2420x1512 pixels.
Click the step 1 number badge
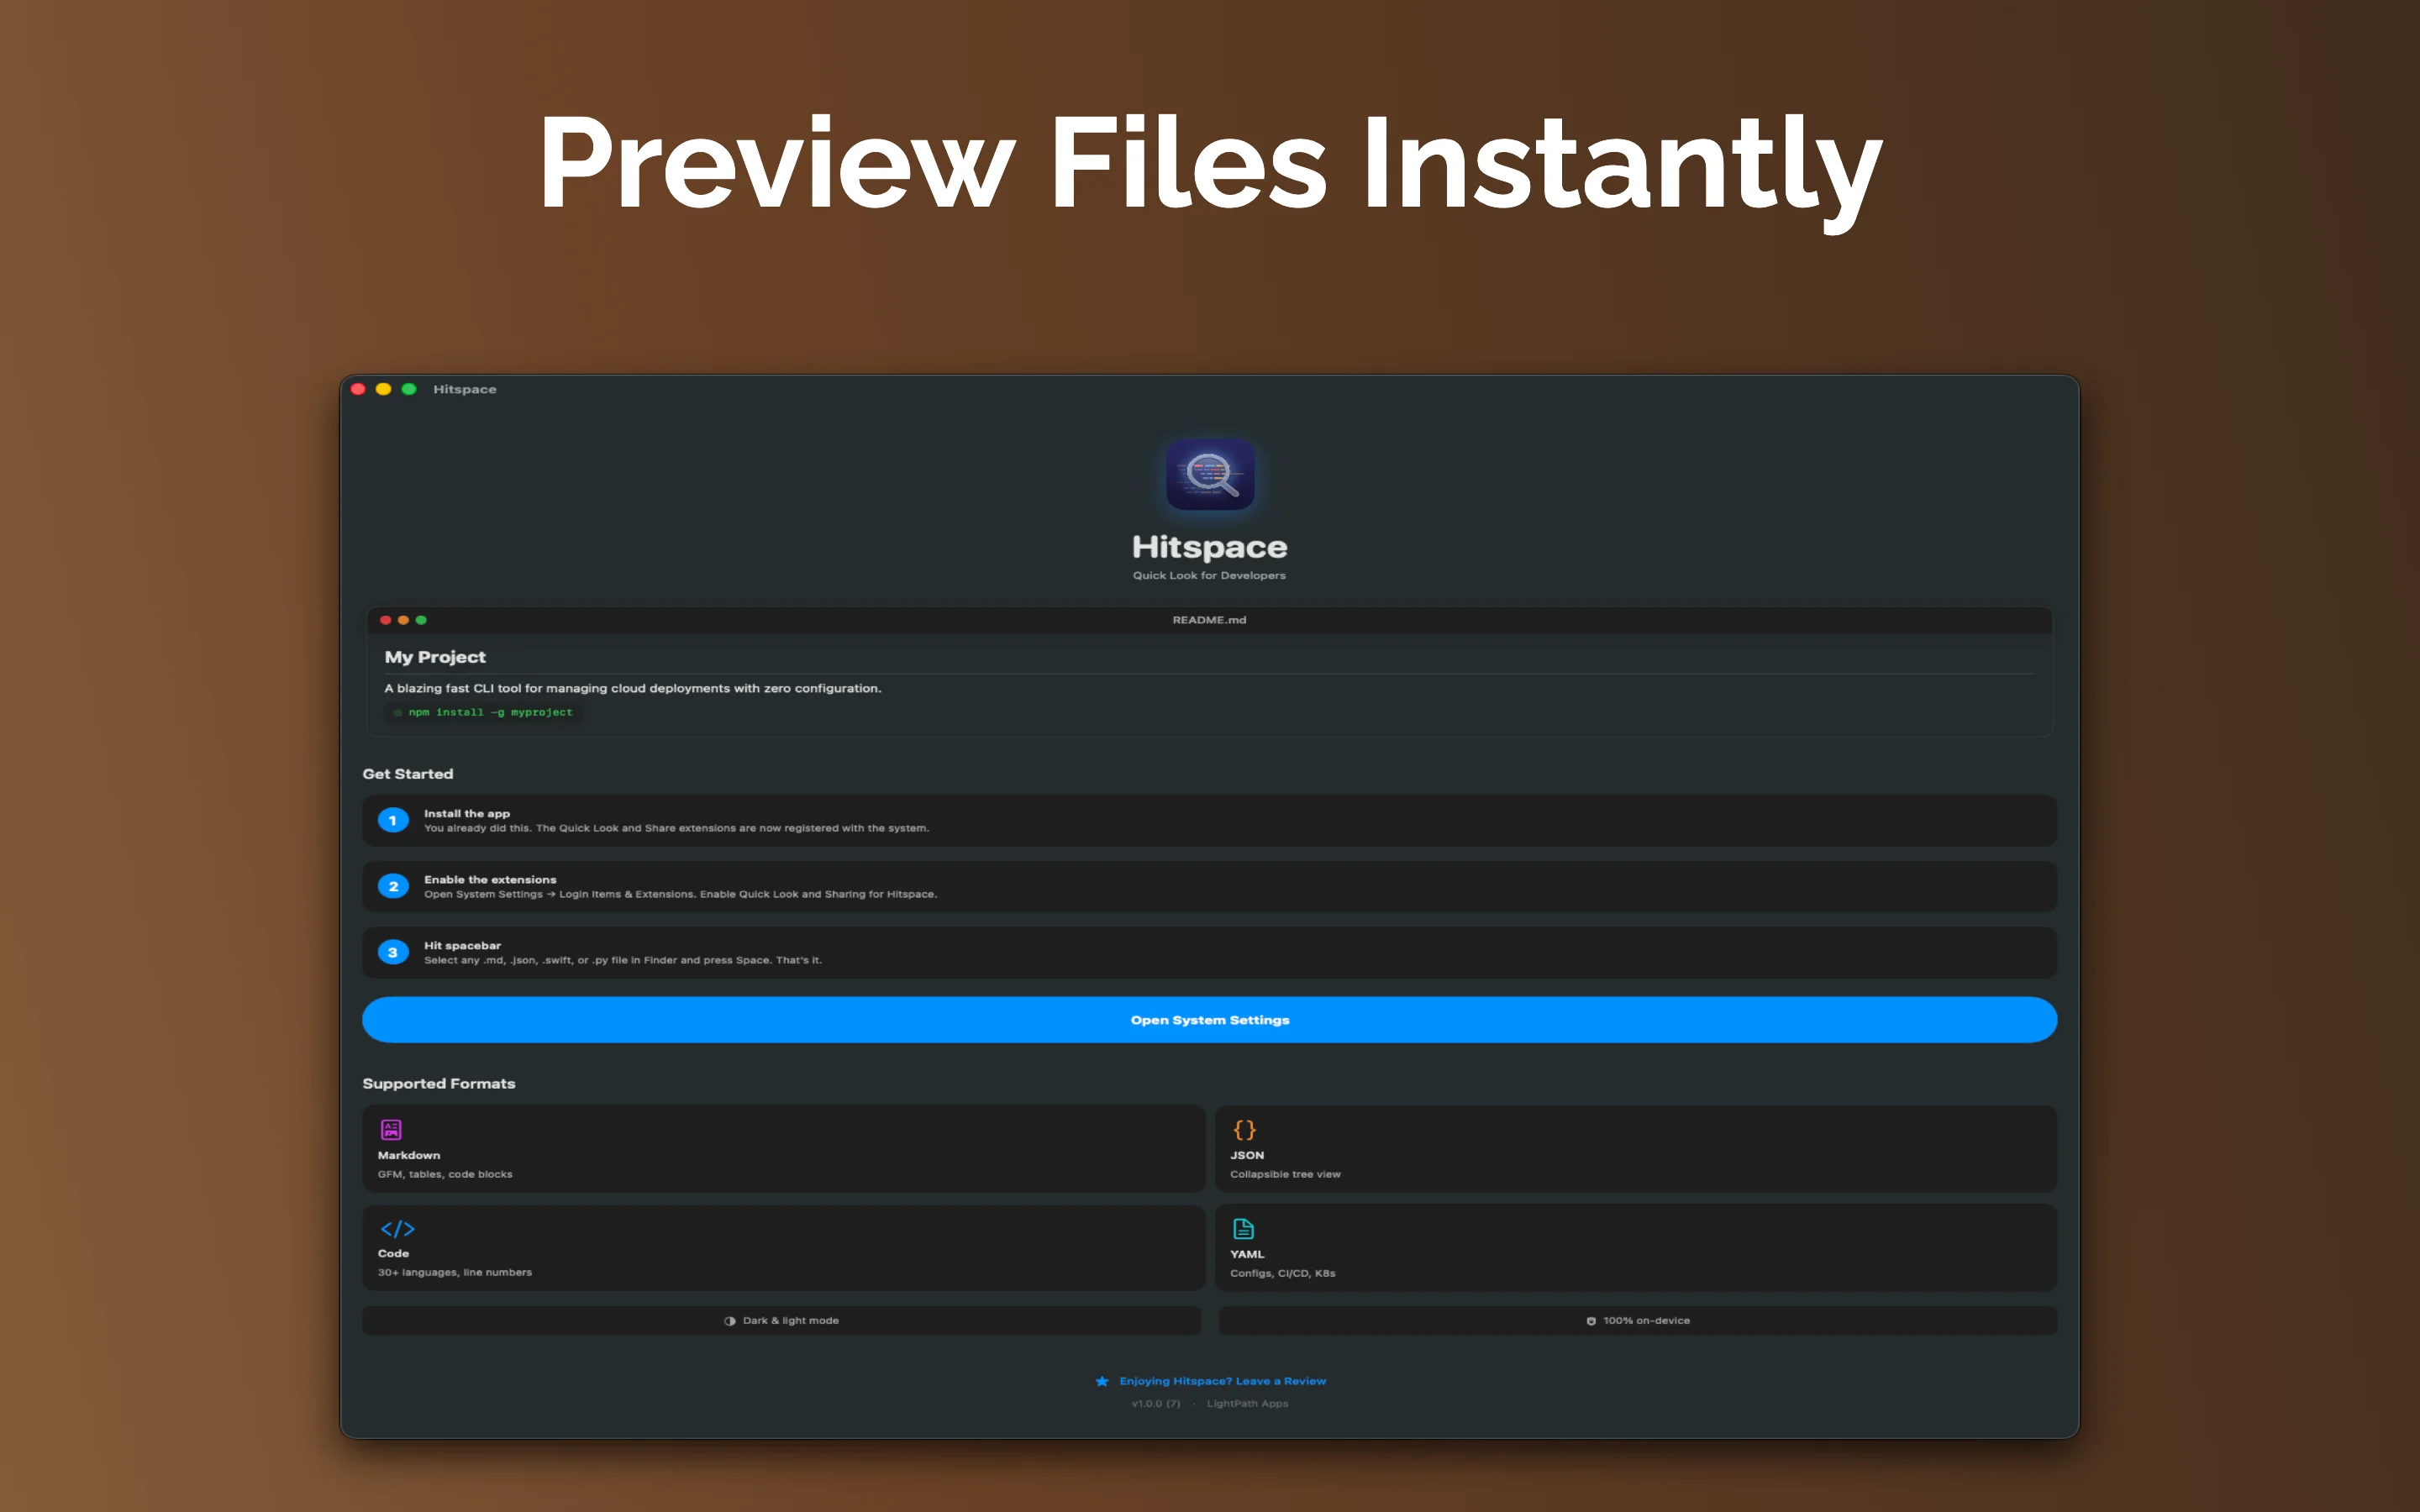[x=393, y=820]
